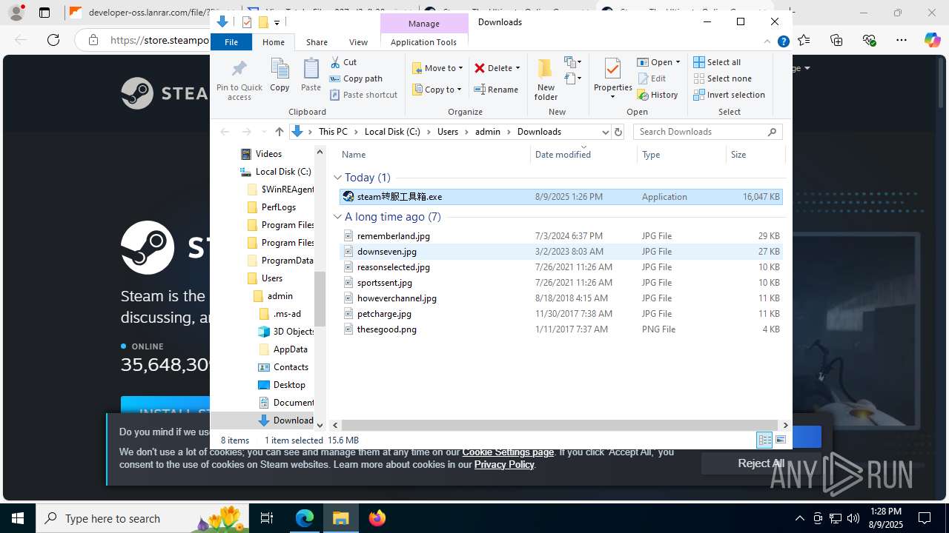Click the Manage contextual tab

click(x=424, y=24)
